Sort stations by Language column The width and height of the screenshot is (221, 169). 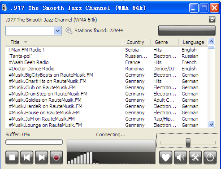193,42
